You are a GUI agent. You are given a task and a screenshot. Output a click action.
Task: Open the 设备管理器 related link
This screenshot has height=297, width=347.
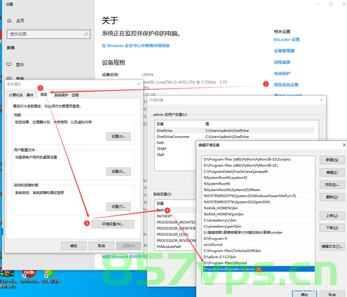tap(284, 51)
